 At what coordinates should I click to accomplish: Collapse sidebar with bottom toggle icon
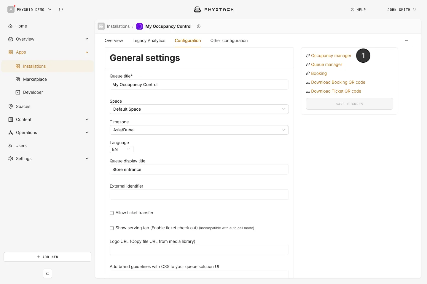point(47,273)
